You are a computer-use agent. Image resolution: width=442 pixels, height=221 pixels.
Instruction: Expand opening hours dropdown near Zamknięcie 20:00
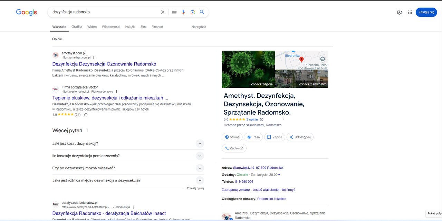(279, 175)
